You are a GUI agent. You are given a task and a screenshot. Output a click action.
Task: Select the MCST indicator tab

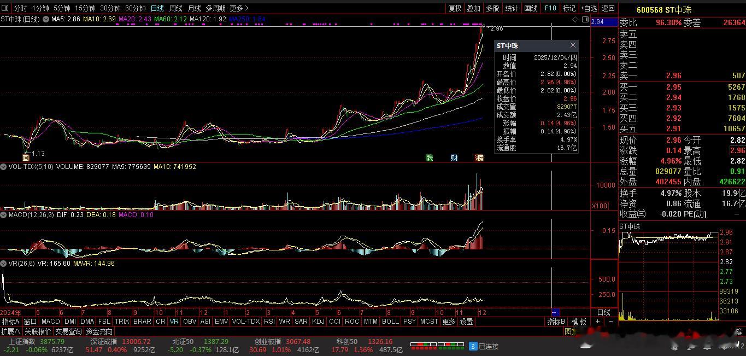429,322
